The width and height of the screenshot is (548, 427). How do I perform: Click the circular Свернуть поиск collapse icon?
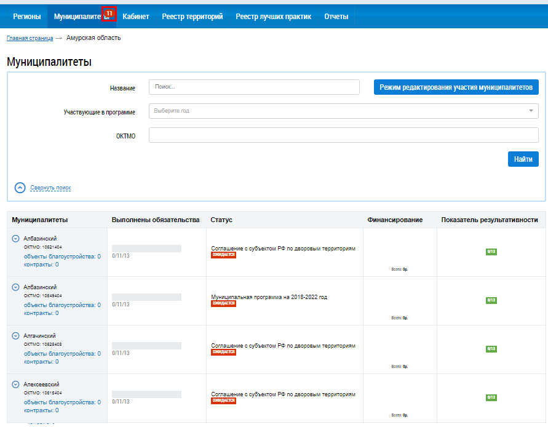coord(20,188)
